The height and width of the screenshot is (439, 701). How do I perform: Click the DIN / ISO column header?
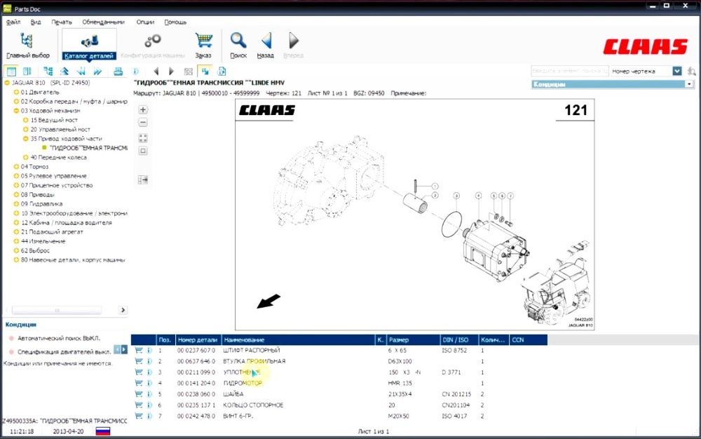[x=459, y=339]
